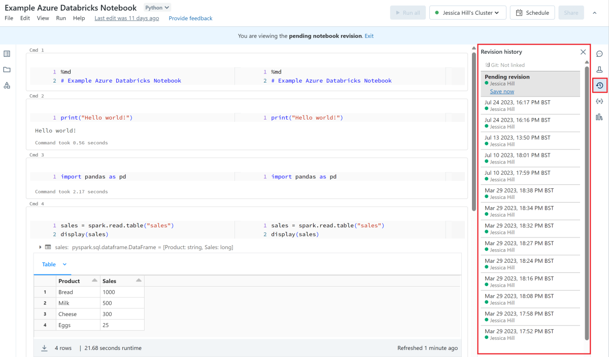Click the Share button
This screenshot has width=609, height=357.
[x=571, y=13]
